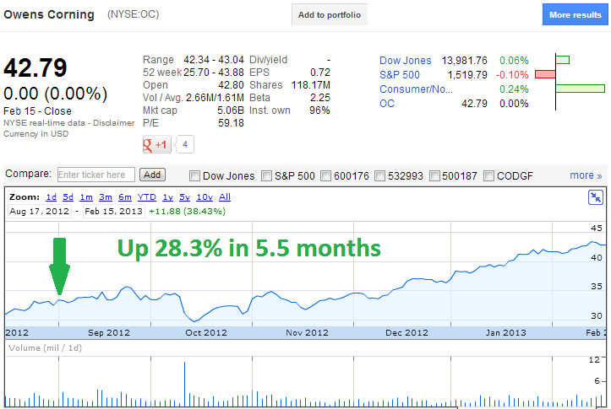The height and width of the screenshot is (409, 611).
Task: Click the green Dow Jones performance bar
Action: [x=563, y=60]
